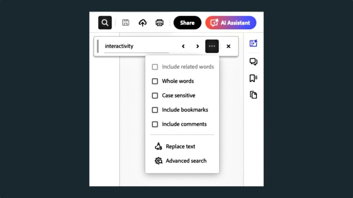Viewport: 353px width, 198px height.
Task: Click the Share button
Action: coord(187,23)
